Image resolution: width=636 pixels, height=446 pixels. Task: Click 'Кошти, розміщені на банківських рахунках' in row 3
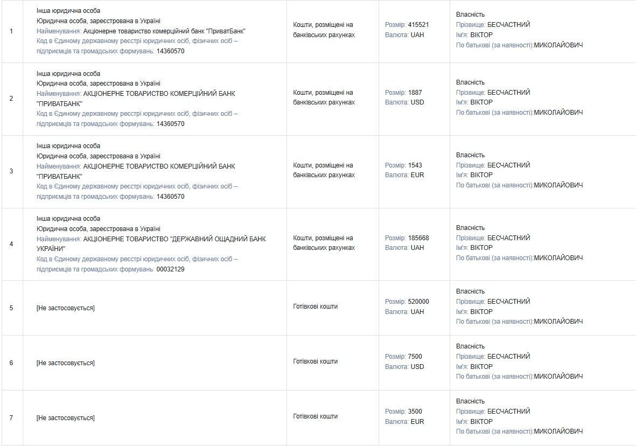324,170
